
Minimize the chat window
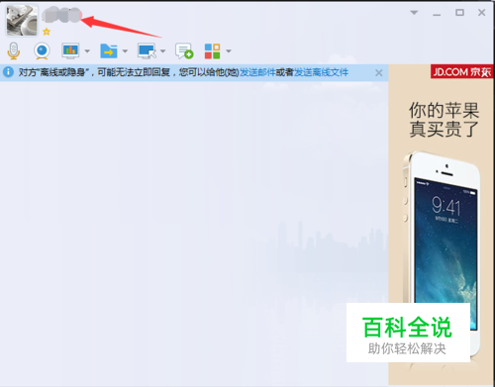click(x=437, y=15)
